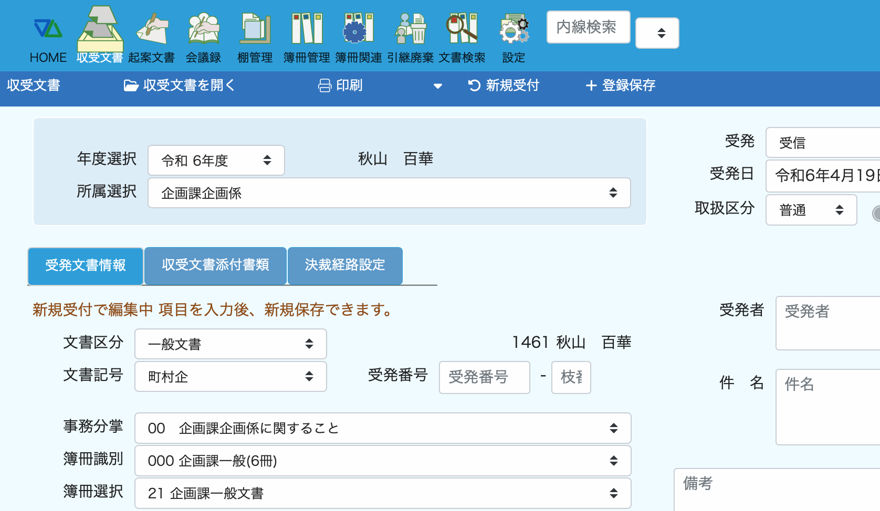This screenshot has width=880, height=511.
Task: Open the 会議録 minutes icon
Action: [203, 28]
